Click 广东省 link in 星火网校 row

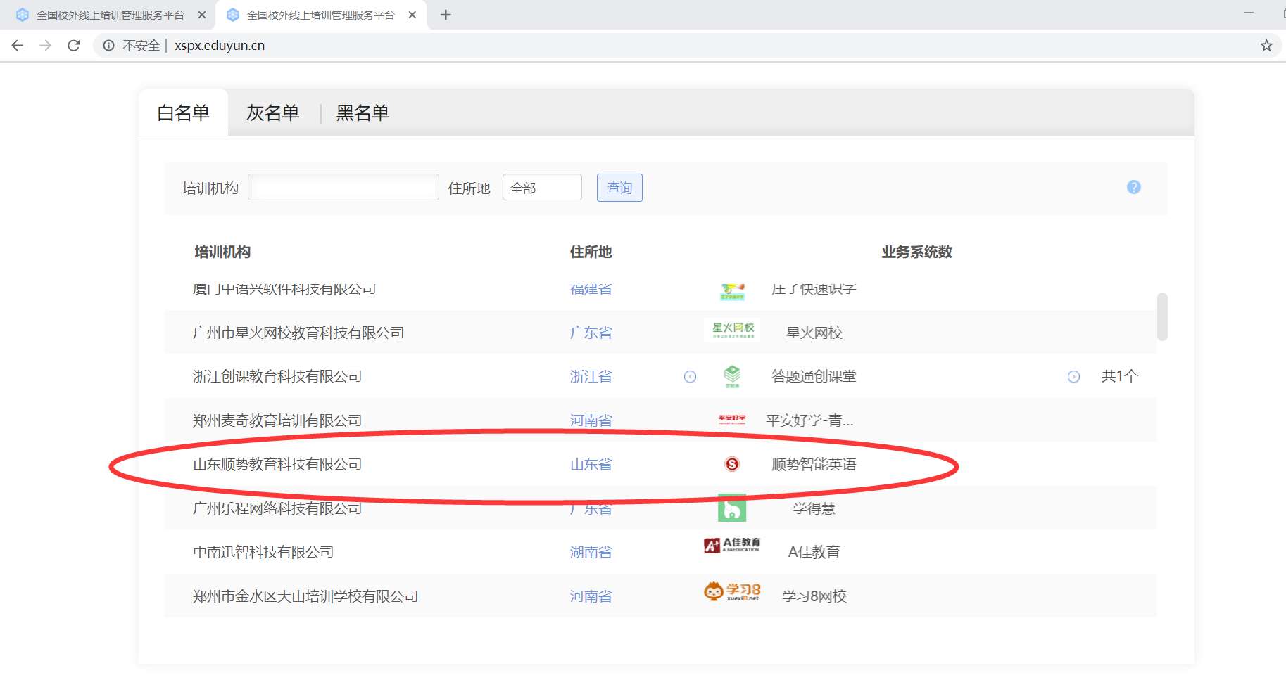pos(591,333)
